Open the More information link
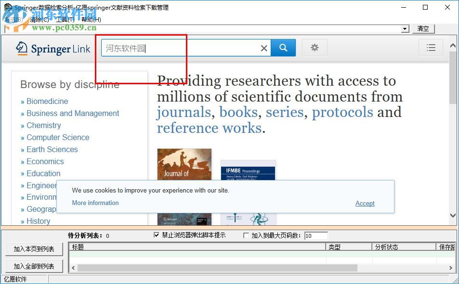Screen dimensions: 459x284 tap(95, 203)
